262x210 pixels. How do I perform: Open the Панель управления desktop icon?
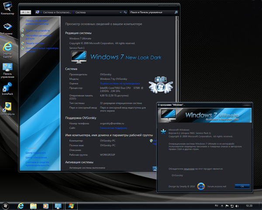(x=7, y=67)
